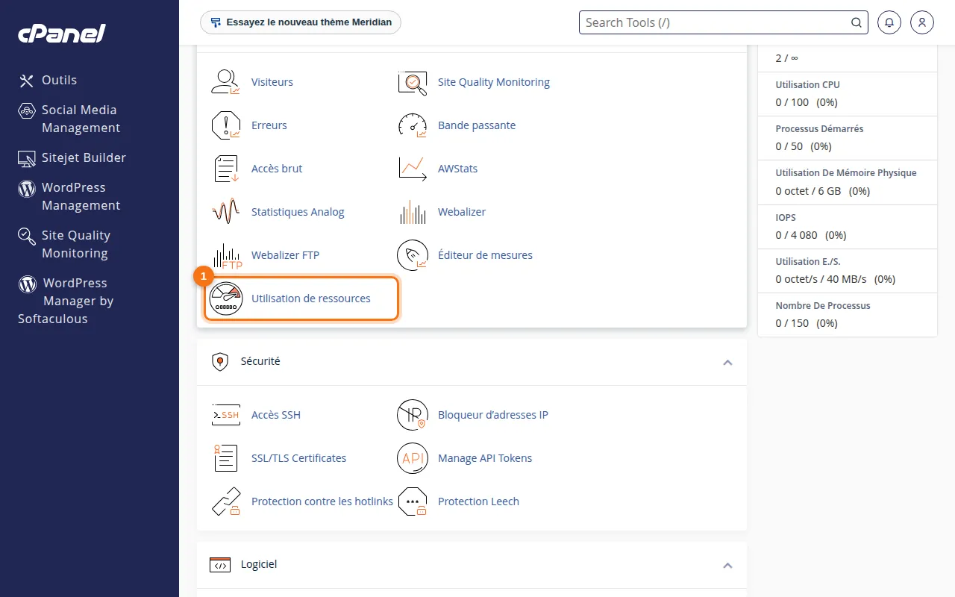Screen dimensions: 955x597
Task: Follow the Protection contre les hotlinks link
Action: (x=322, y=501)
